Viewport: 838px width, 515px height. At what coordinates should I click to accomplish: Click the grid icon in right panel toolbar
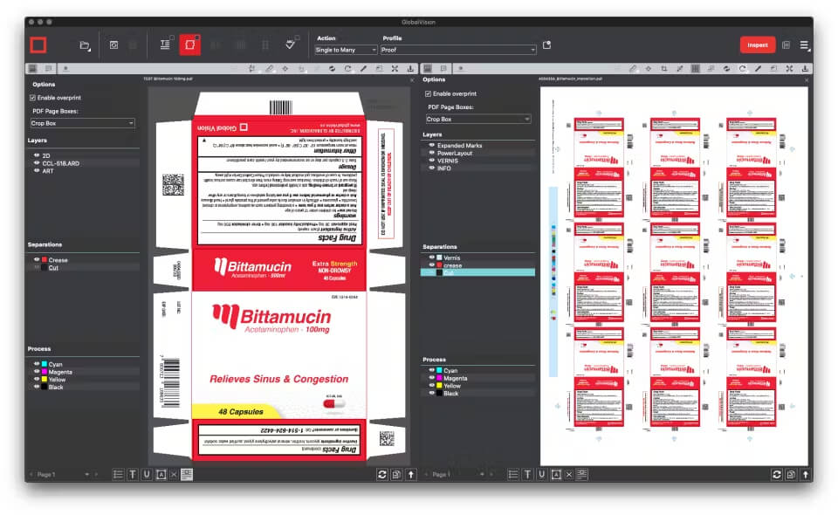tap(696, 68)
